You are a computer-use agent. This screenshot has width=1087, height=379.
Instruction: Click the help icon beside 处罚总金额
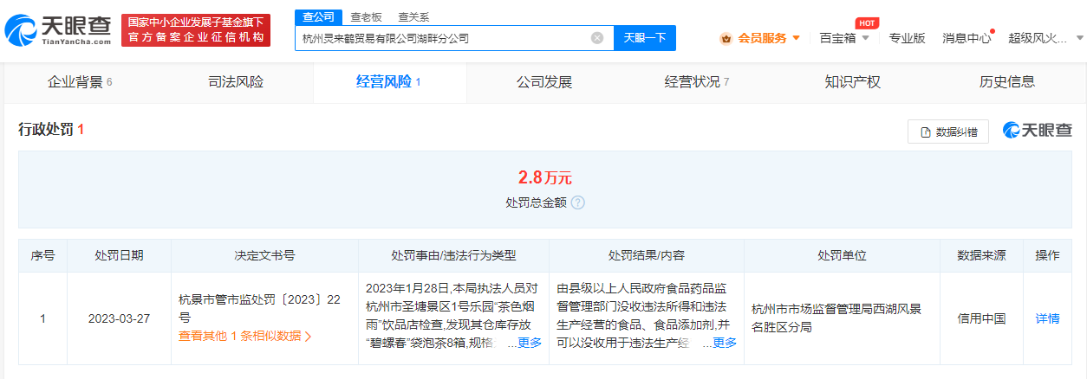coord(578,202)
